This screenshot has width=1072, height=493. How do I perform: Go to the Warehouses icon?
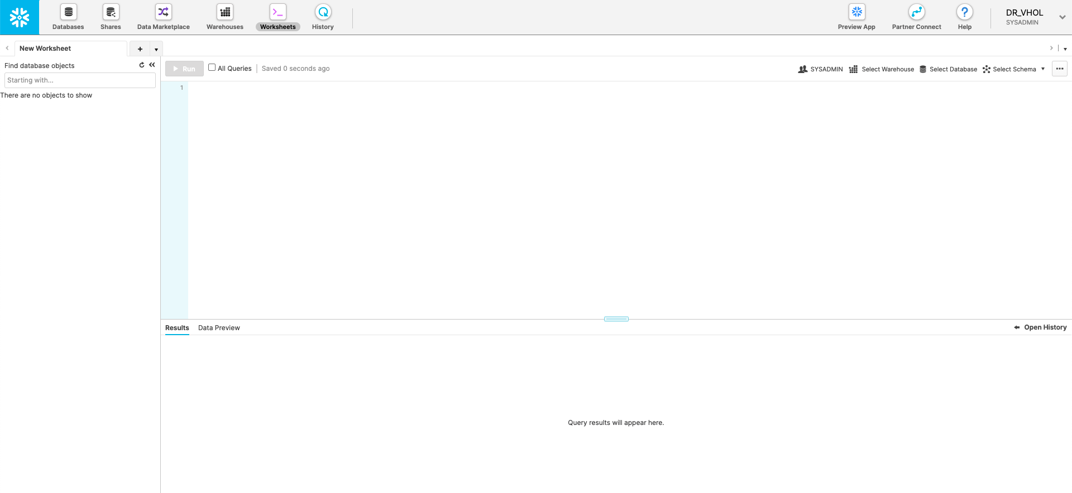(225, 12)
